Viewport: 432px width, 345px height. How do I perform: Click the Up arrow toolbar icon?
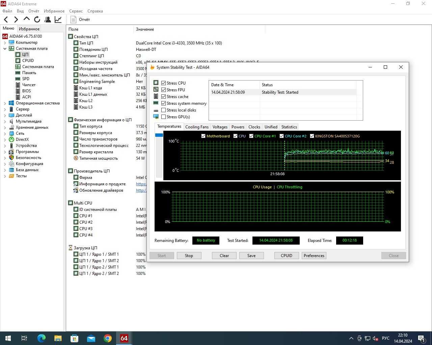pos(27,19)
